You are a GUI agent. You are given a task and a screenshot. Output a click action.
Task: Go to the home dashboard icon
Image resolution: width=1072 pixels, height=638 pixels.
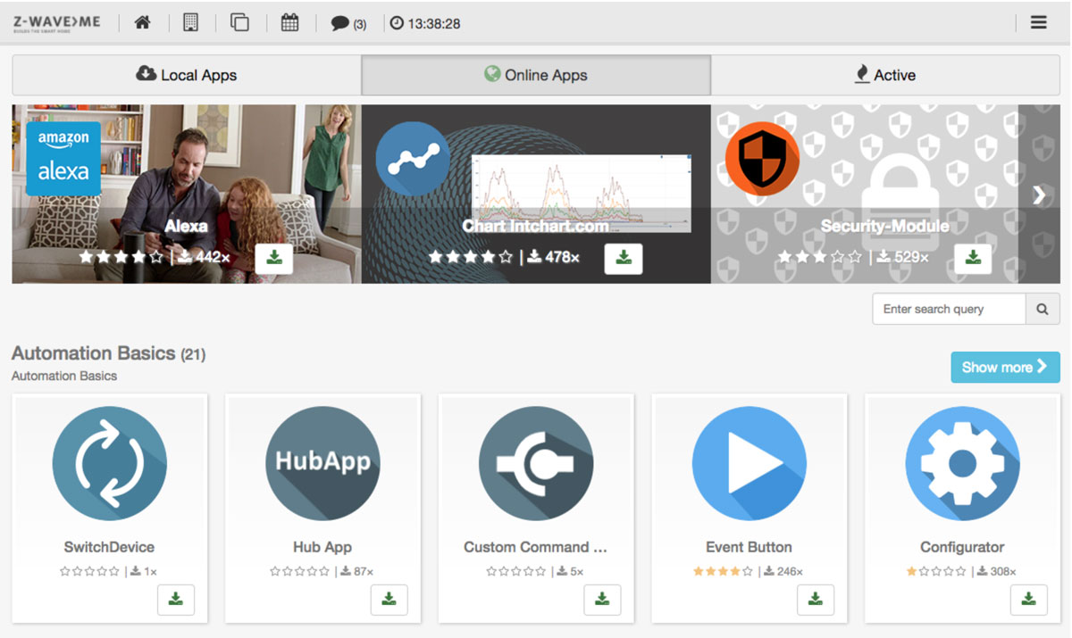click(142, 23)
